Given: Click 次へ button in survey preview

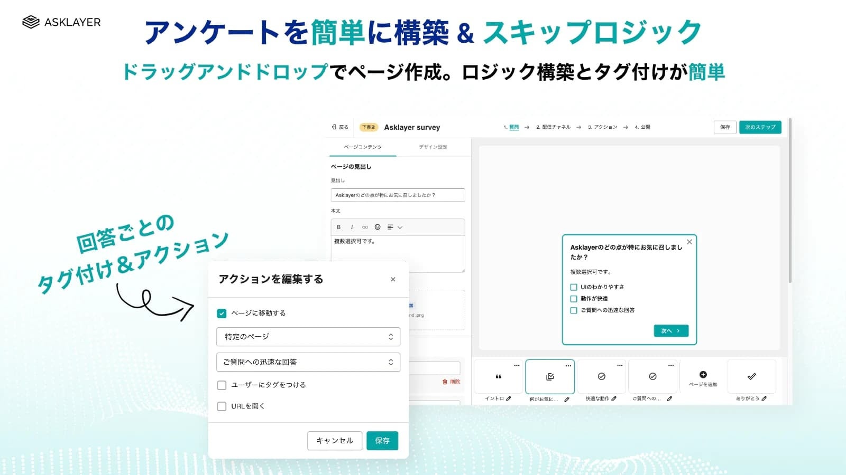Looking at the screenshot, I should tap(671, 331).
